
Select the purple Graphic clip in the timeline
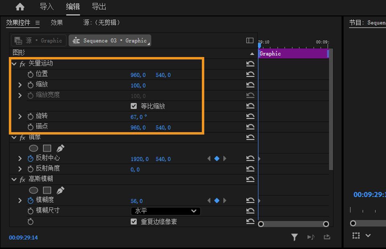(x=294, y=53)
